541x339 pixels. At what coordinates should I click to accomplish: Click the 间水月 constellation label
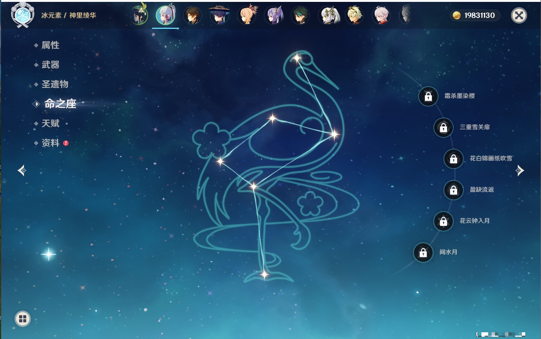pos(448,252)
